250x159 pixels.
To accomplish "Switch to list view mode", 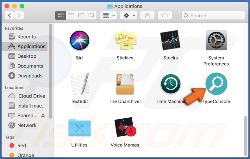I will [71, 15].
